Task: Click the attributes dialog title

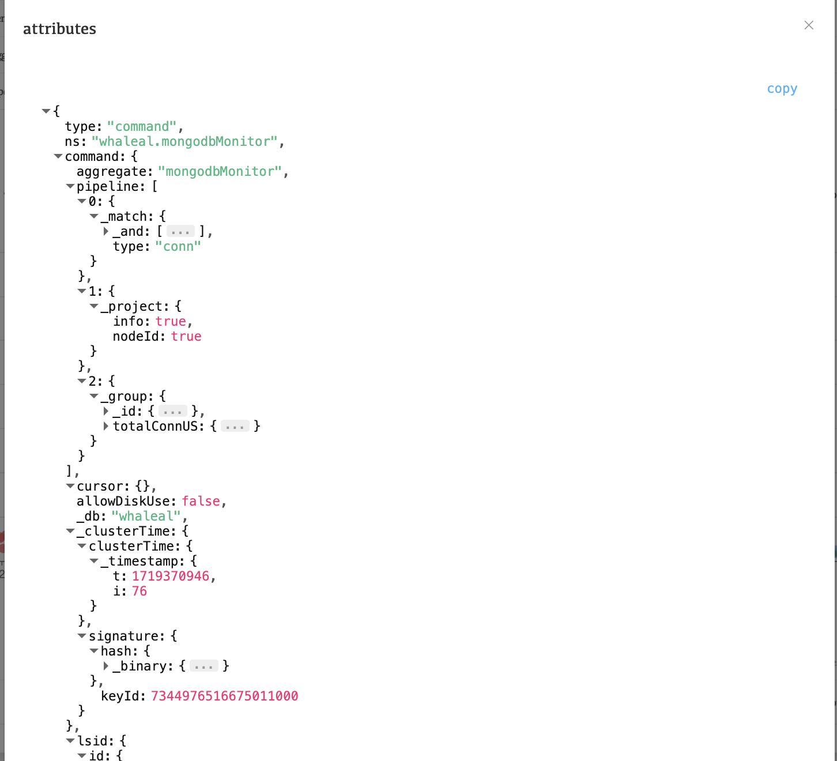Action: [x=59, y=29]
